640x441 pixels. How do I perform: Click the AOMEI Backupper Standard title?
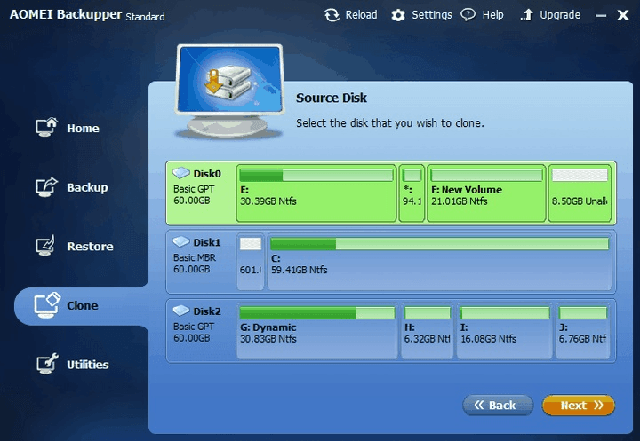click(x=87, y=15)
